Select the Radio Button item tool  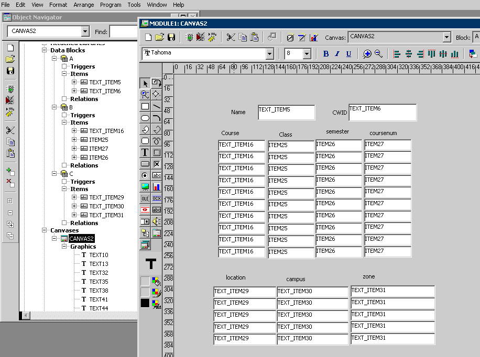(145, 175)
